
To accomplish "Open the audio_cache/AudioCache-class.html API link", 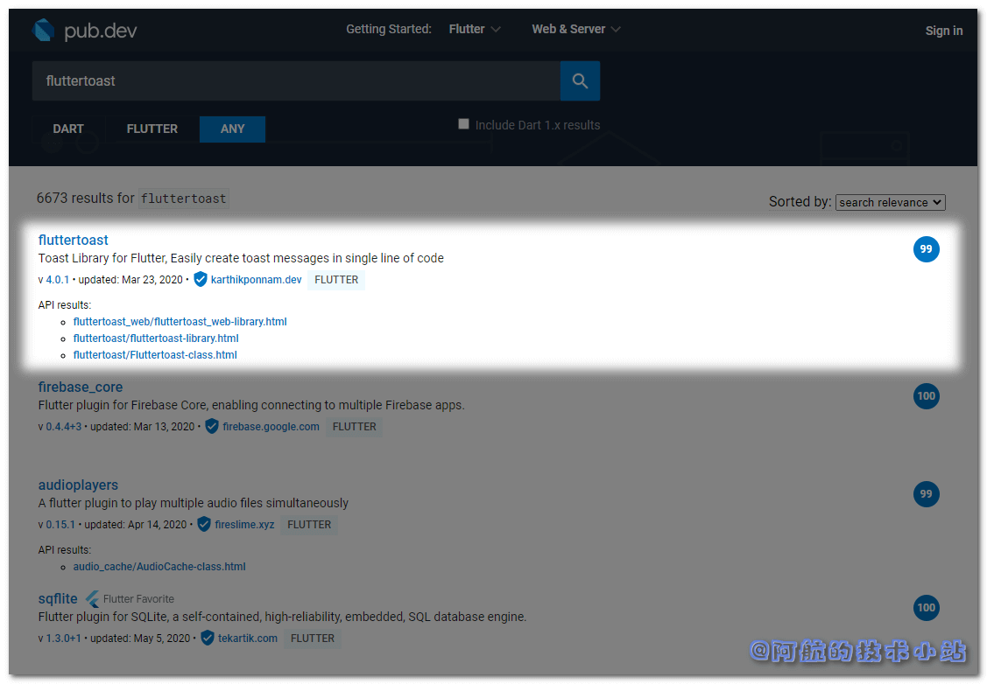I will [159, 567].
